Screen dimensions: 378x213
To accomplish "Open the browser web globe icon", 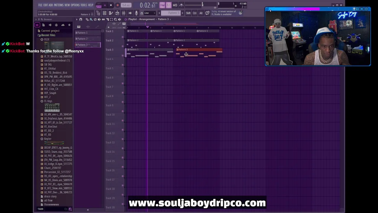I will [56, 25].
